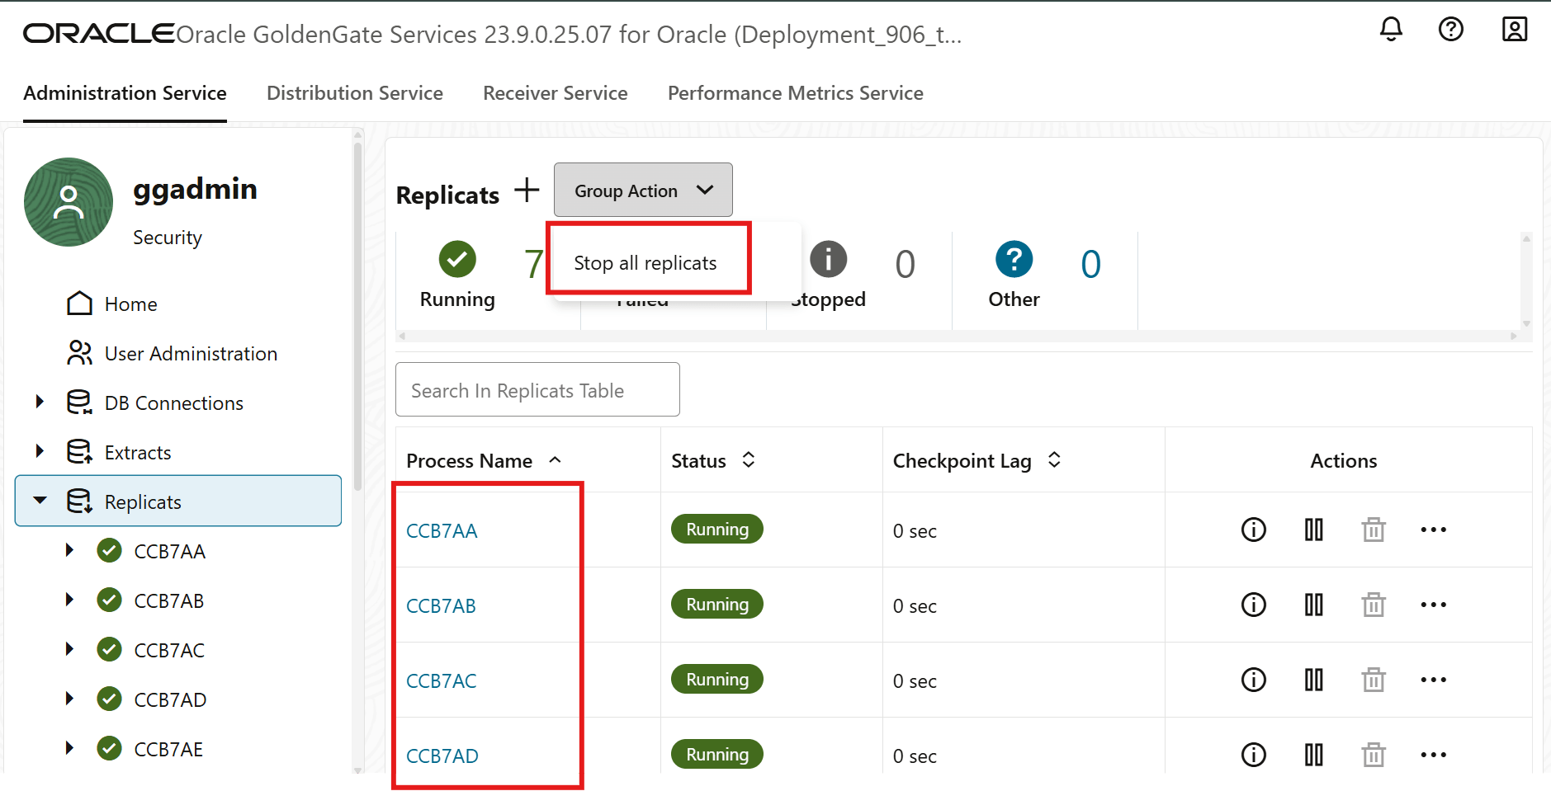
Task: Open the notifications bell
Action: tap(1390, 29)
